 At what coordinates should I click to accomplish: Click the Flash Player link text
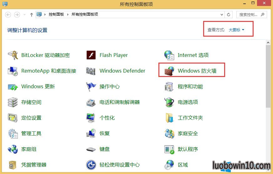114,55
